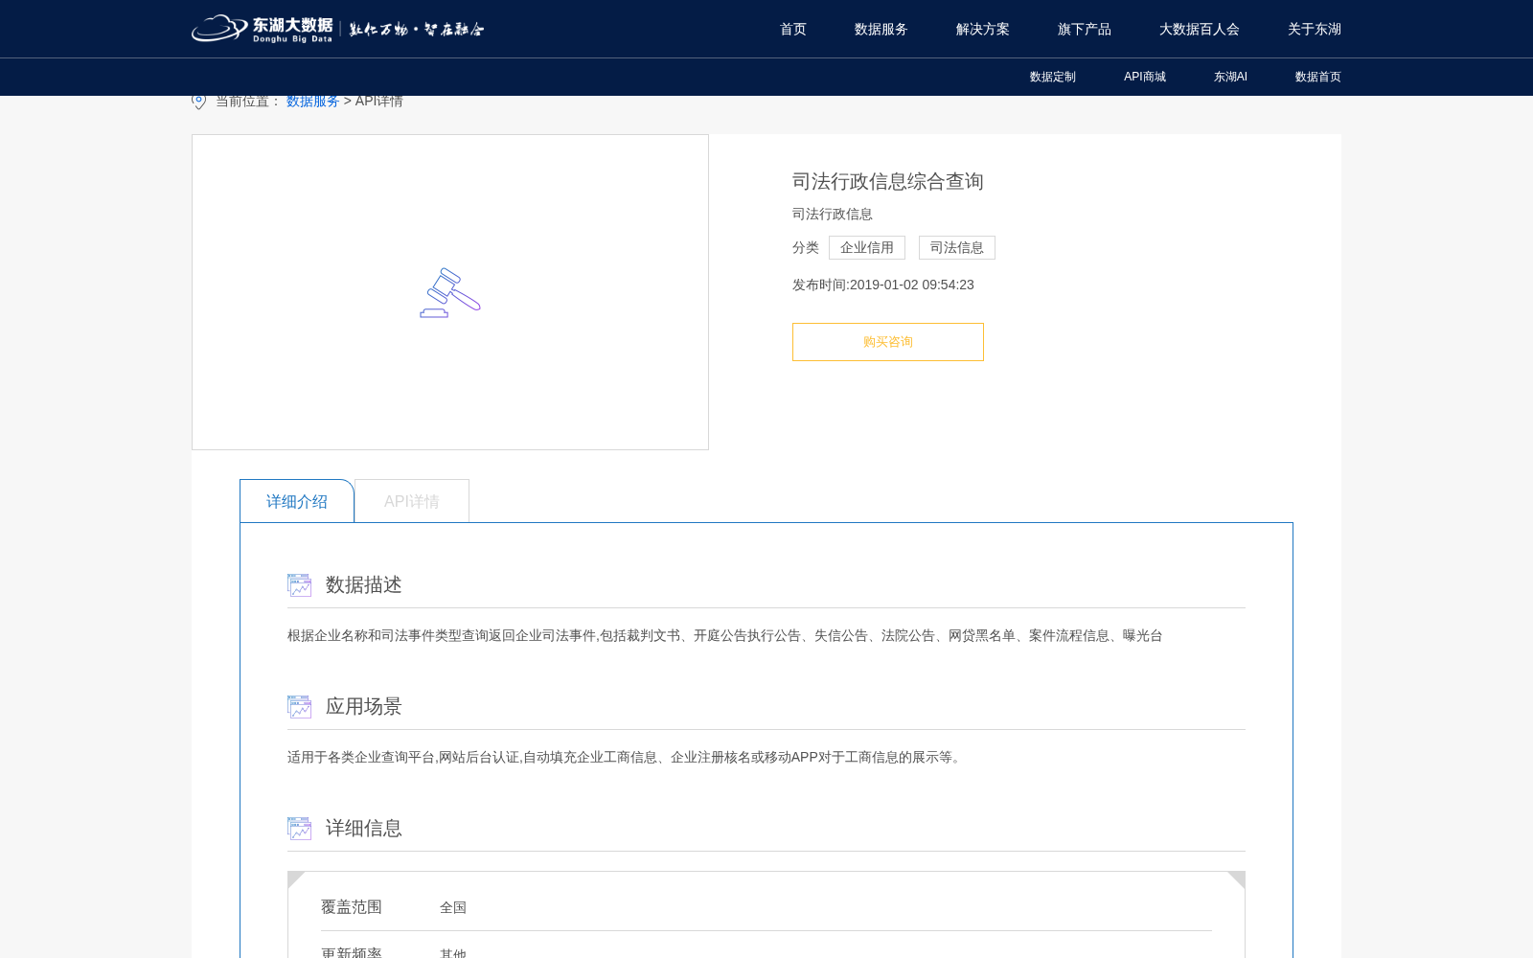The width and height of the screenshot is (1533, 958).
Task: Open the 关于东湖 menu
Action: [1315, 29]
